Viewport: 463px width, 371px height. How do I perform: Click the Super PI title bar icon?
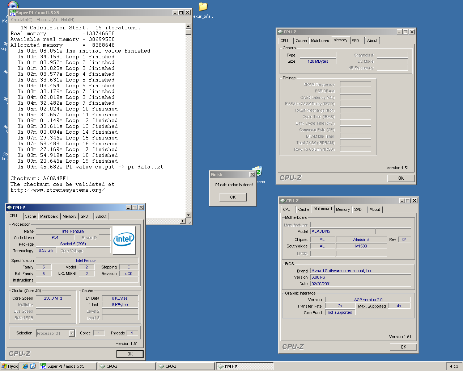pos(12,13)
